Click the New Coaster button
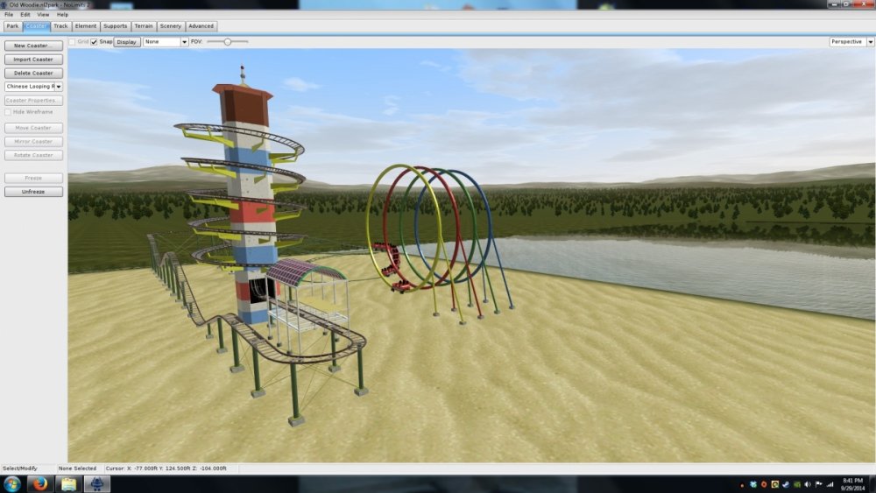This screenshot has height=493, width=876. (x=33, y=46)
